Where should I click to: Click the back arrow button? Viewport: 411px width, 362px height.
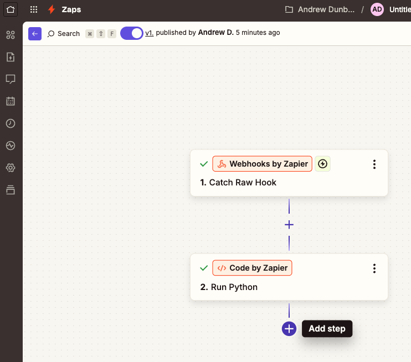[x=35, y=34]
